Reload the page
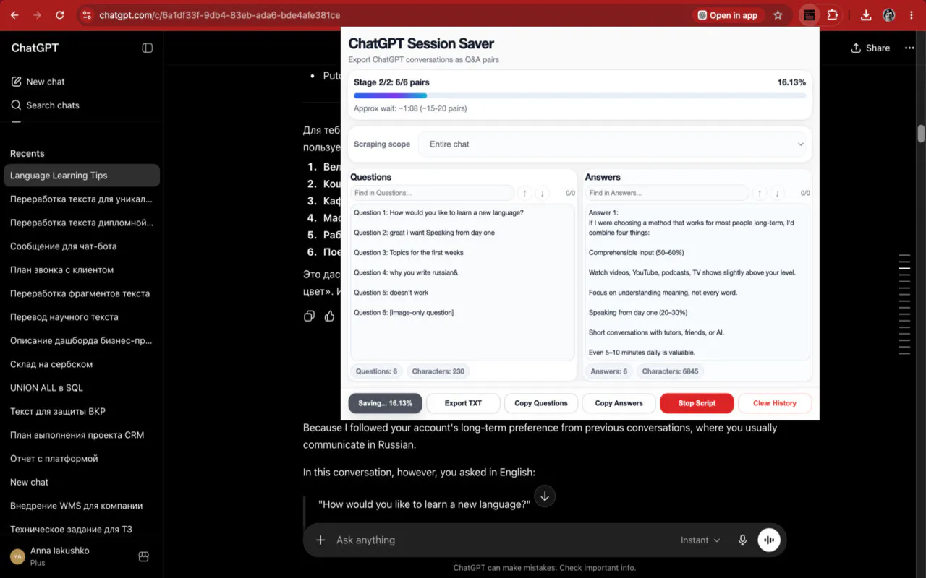Viewport: 926px width, 578px height. (60, 15)
